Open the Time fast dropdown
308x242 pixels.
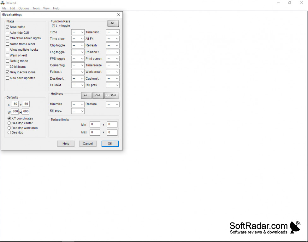point(113,32)
